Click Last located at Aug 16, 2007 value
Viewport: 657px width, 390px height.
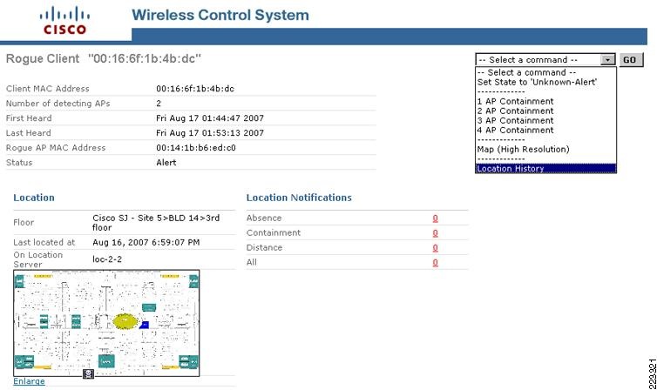coord(146,242)
